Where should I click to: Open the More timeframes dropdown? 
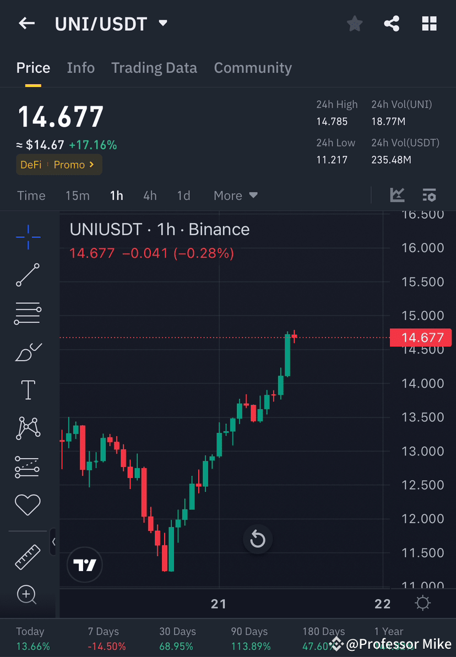[x=235, y=196]
